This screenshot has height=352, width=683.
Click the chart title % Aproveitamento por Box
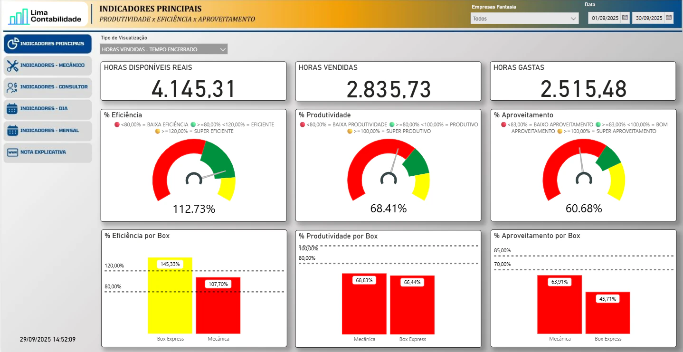[537, 236]
